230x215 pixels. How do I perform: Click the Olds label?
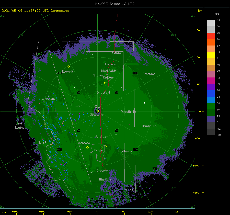97,107
